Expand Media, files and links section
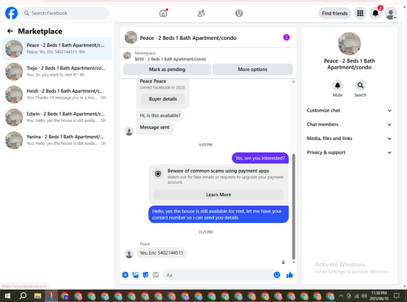Viewport: 407px width, 302px height. 349,138
